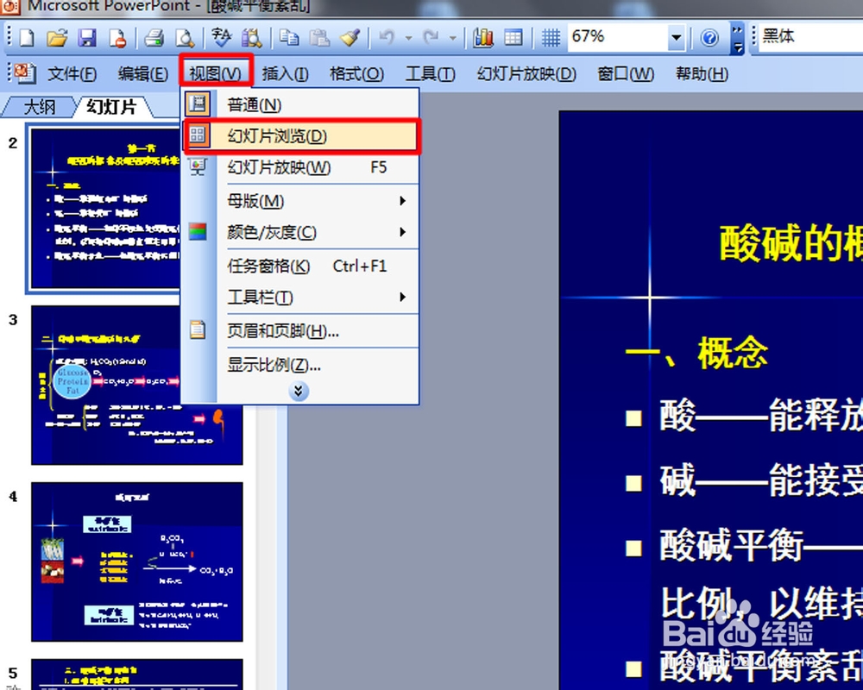Paste with the clipboard icon

click(319, 37)
